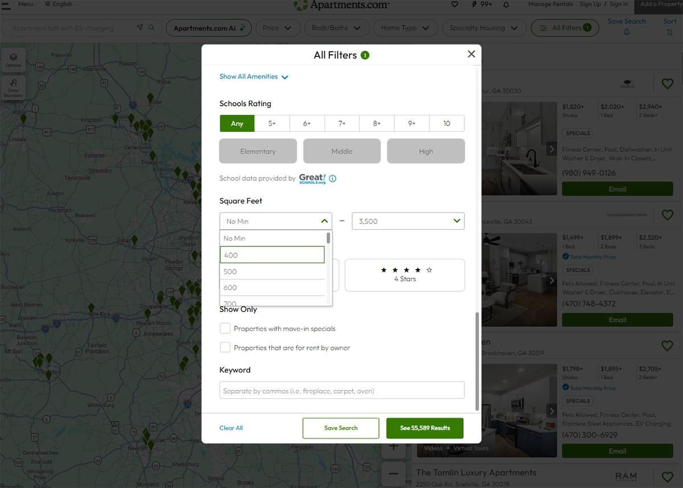
Task: Open the Beds/Baths filter dropdown
Action: (x=336, y=28)
